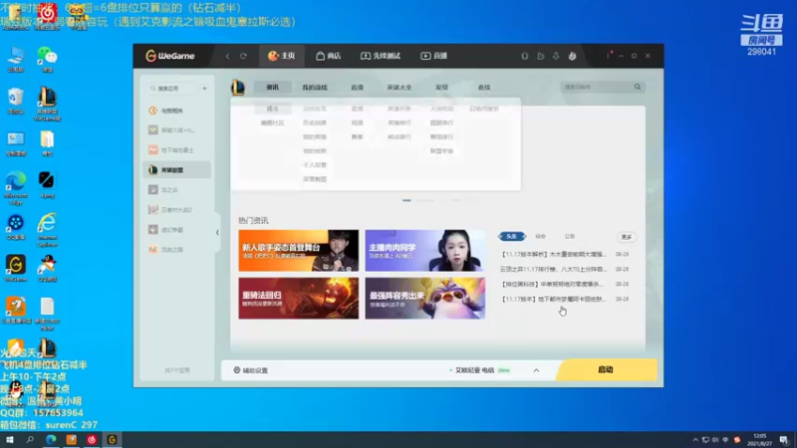This screenshot has height=448, width=797.
Task: Choose 个人荣誉 in the dropdown menu
Action: coord(315,165)
